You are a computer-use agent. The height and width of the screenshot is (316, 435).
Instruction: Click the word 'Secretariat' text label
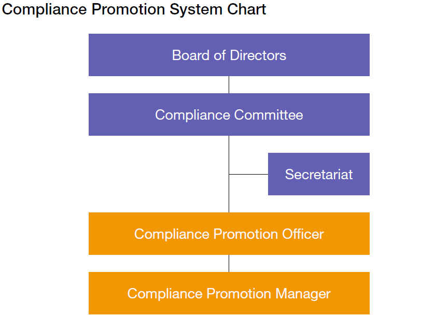[318, 174]
